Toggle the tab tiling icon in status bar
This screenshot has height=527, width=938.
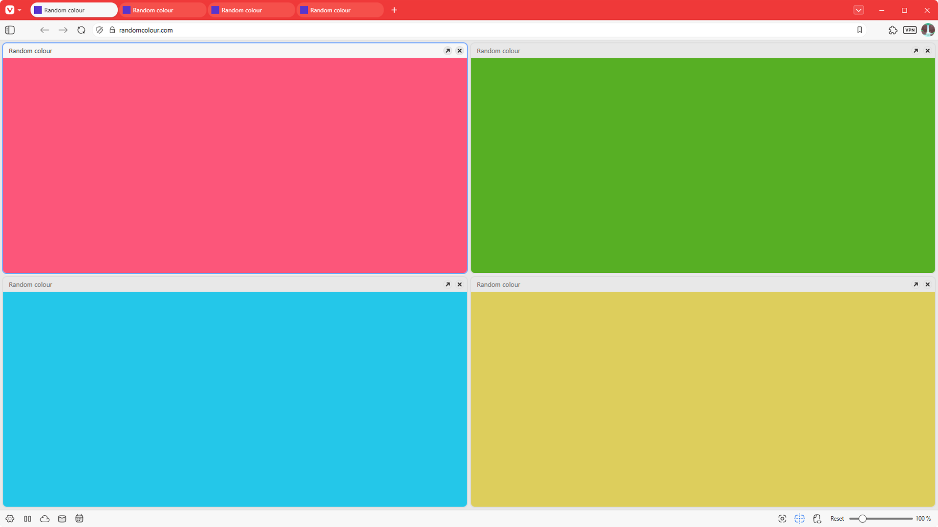(x=27, y=519)
